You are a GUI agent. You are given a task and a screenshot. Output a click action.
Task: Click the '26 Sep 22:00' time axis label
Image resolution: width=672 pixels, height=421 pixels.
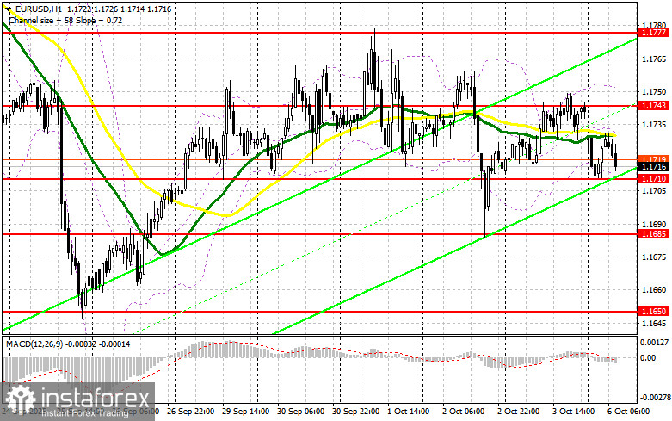pos(191,412)
